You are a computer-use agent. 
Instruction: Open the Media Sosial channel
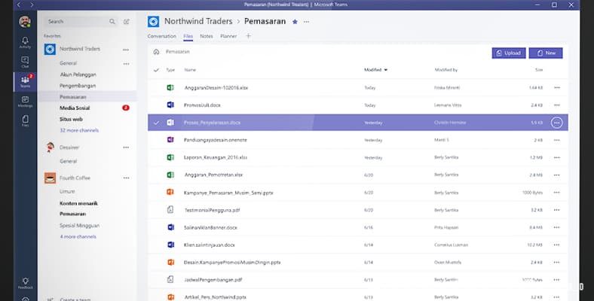(x=75, y=108)
